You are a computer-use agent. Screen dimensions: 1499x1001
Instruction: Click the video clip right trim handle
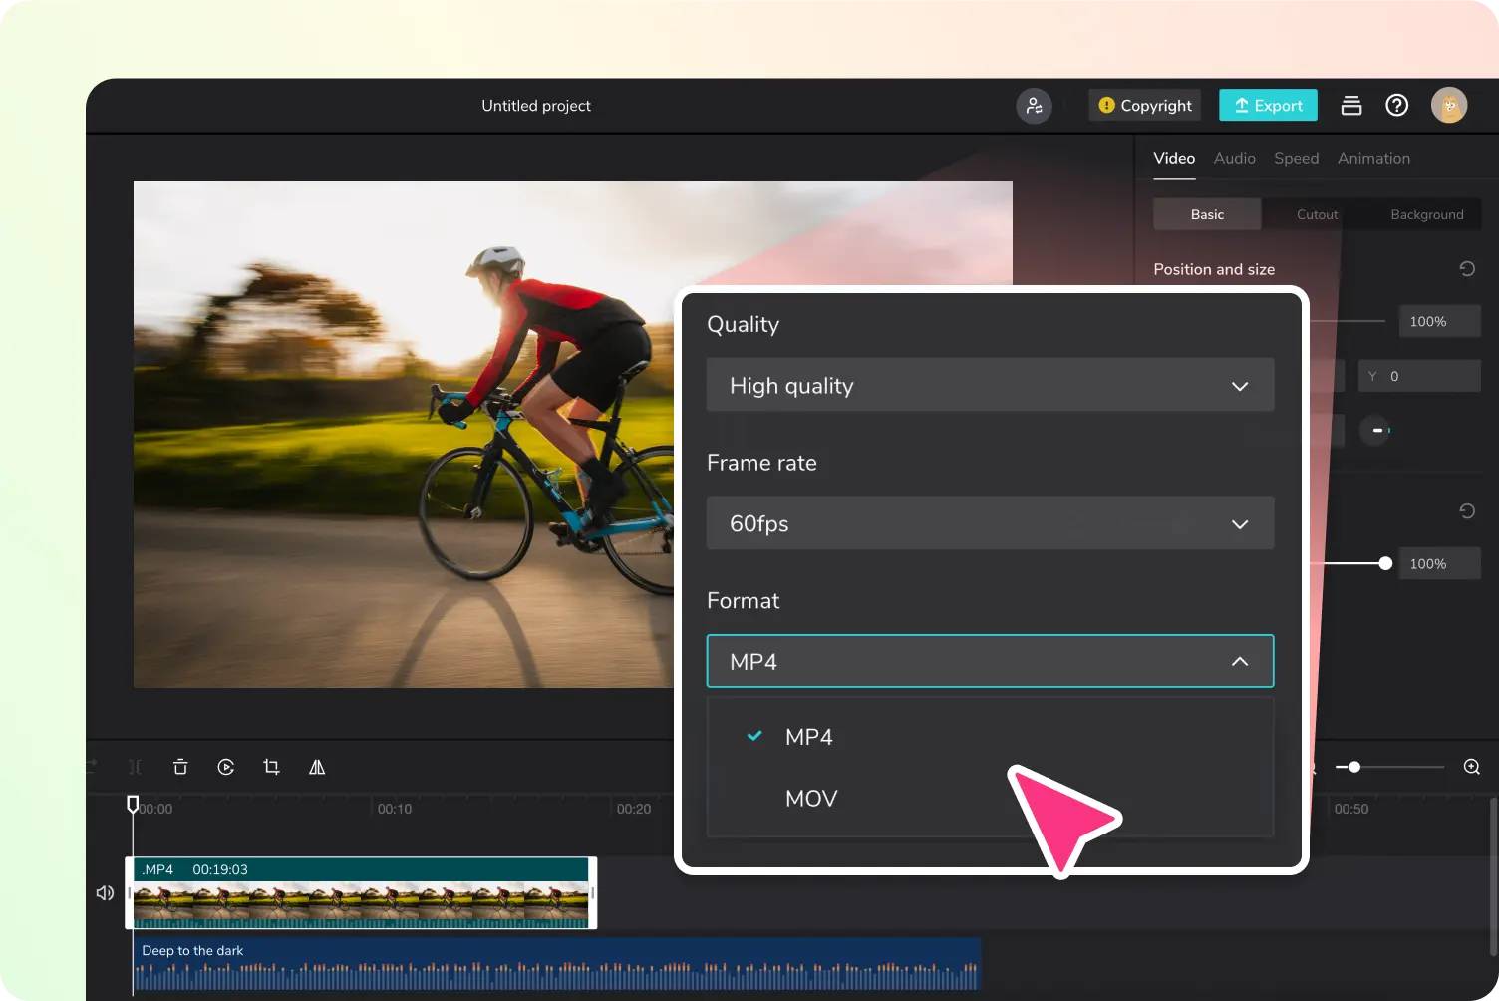(593, 892)
